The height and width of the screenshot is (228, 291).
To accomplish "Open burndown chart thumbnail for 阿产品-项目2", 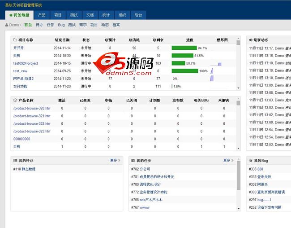I will coord(212,79).
